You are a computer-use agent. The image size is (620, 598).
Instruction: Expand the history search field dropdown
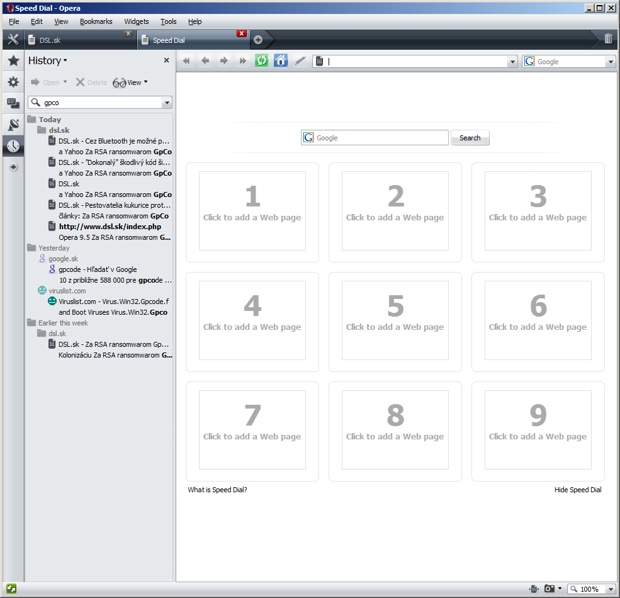pyautogui.click(x=167, y=103)
